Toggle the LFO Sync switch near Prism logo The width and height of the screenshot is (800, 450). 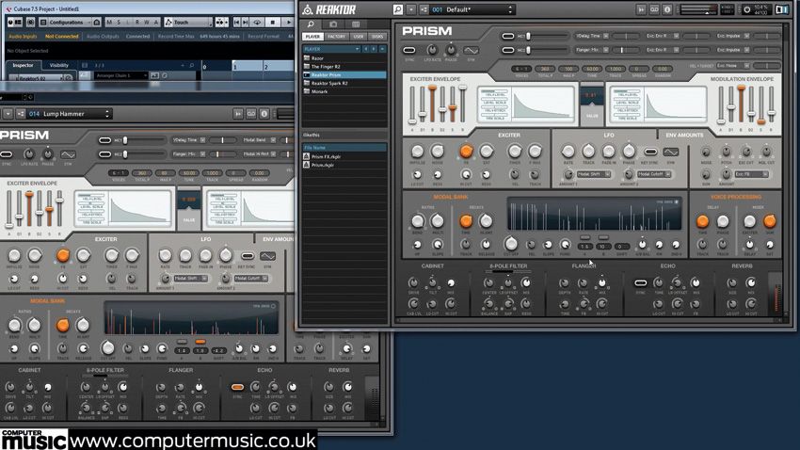(409, 50)
